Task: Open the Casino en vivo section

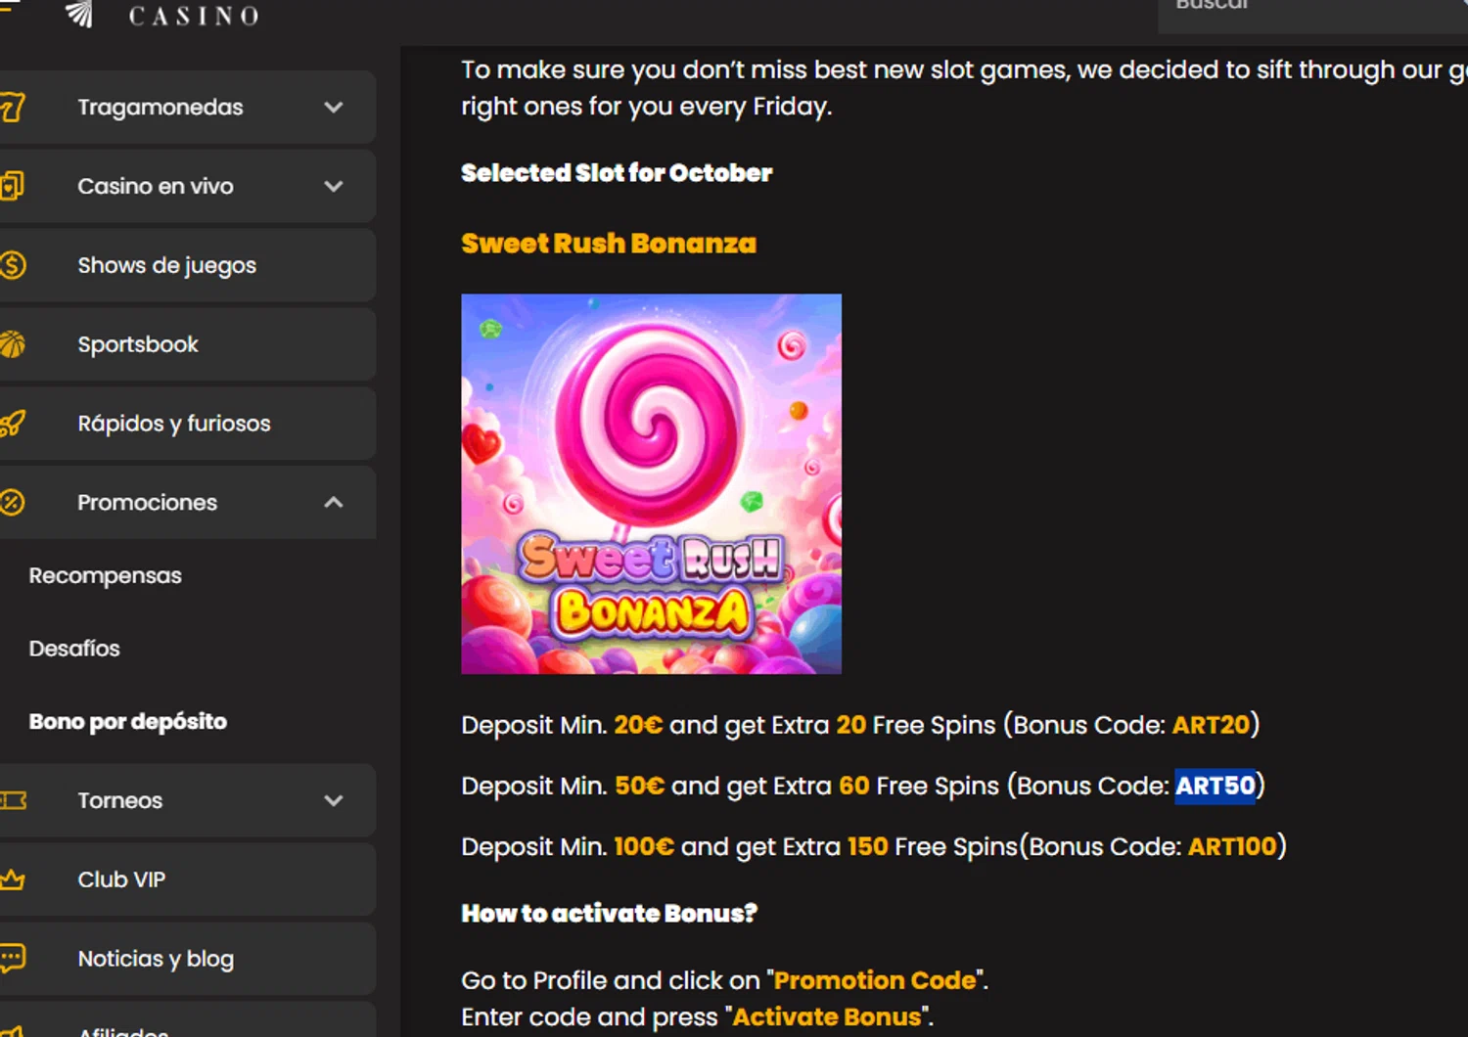Action: 186,186
